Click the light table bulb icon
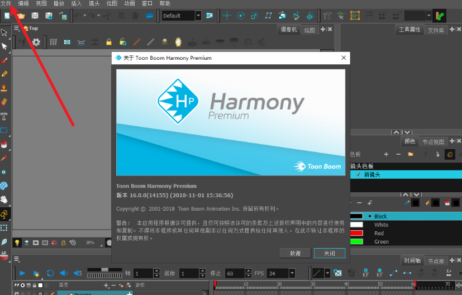Screen dimensions: 462x295 pyautogui.click(x=17, y=242)
